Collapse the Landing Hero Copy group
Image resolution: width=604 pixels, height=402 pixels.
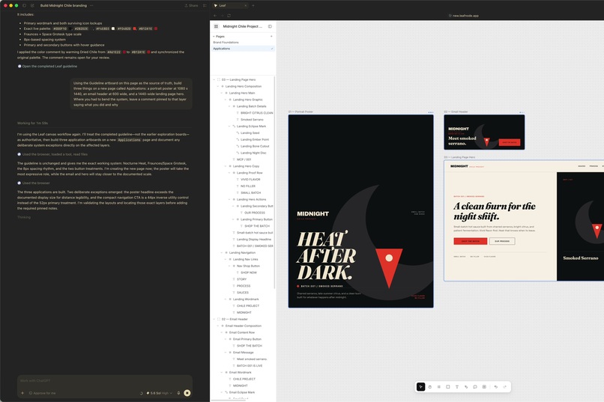pyautogui.click(x=226, y=166)
